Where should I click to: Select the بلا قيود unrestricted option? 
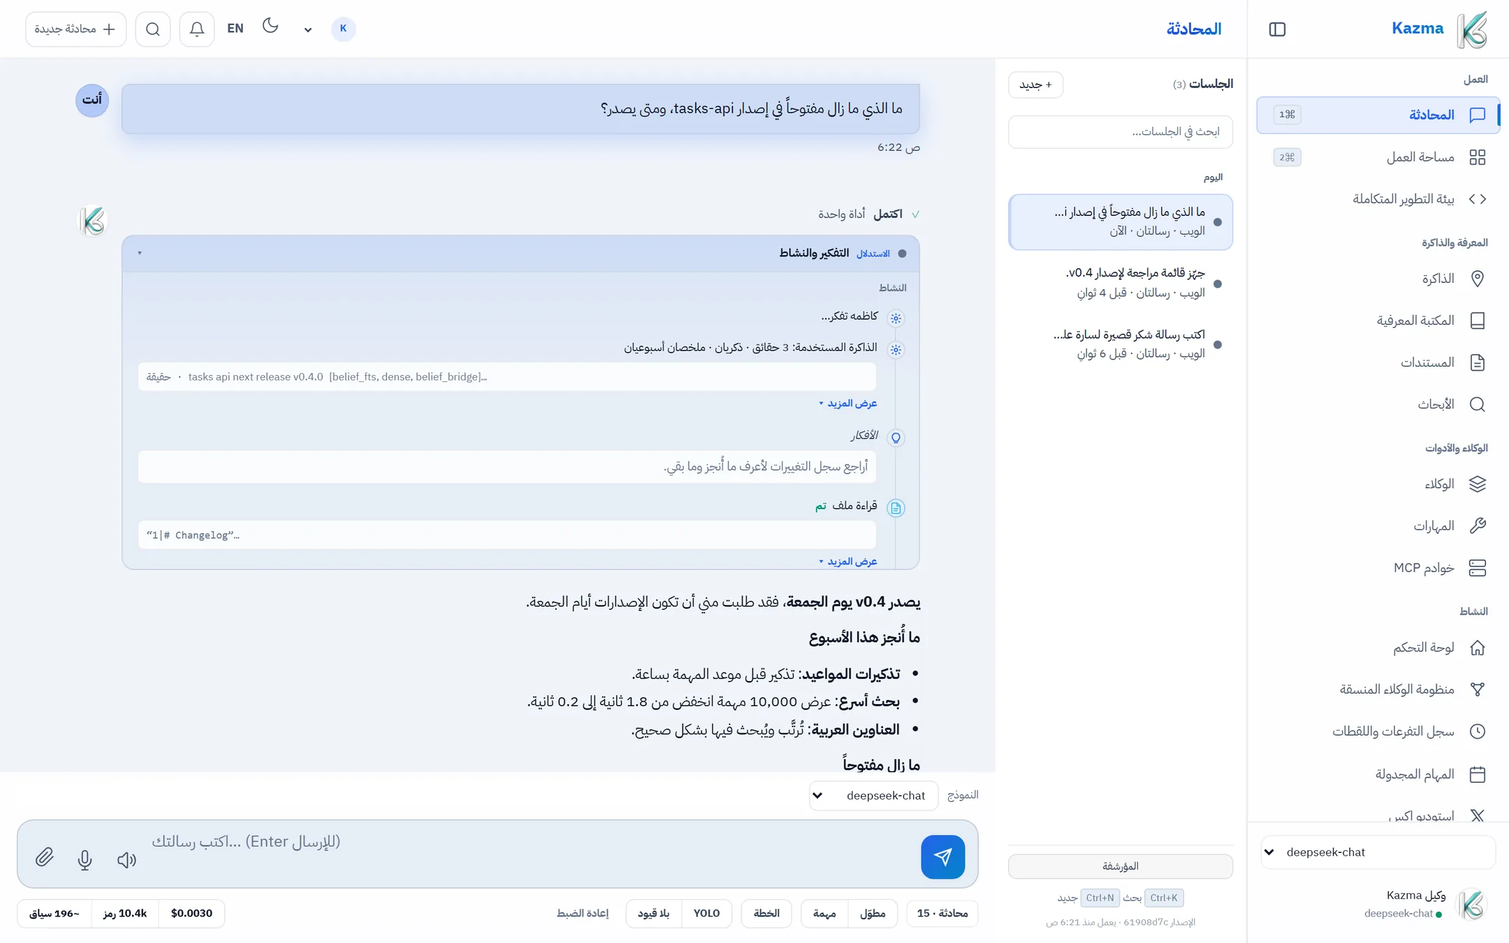tap(654, 913)
